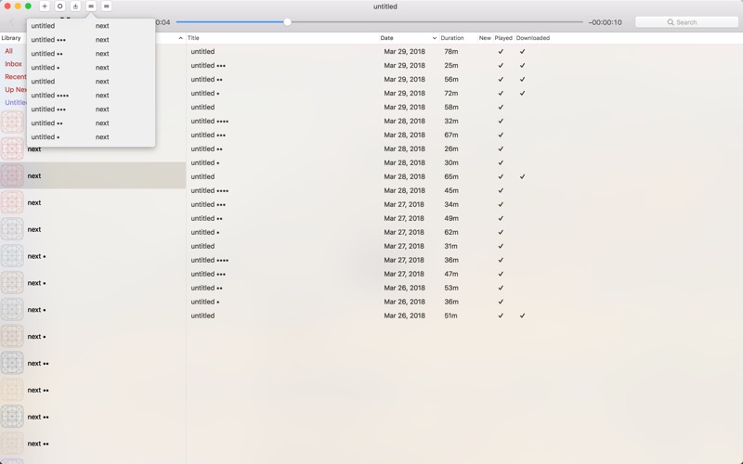Sort by the New column header
This screenshot has width=743, height=464.
(485, 38)
